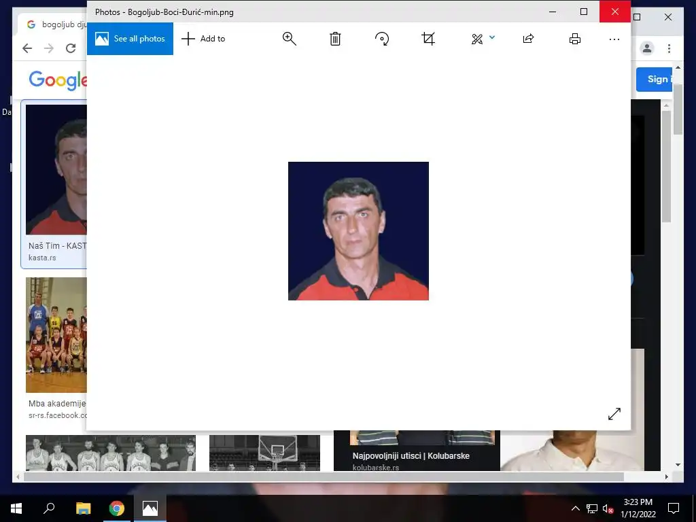Image resolution: width=696 pixels, height=522 pixels.
Task: Open taskbar Search
Action: click(49, 508)
